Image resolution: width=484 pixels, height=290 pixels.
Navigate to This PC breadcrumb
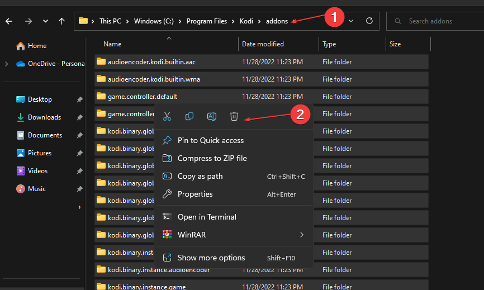pyautogui.click(x=110, y=21)
